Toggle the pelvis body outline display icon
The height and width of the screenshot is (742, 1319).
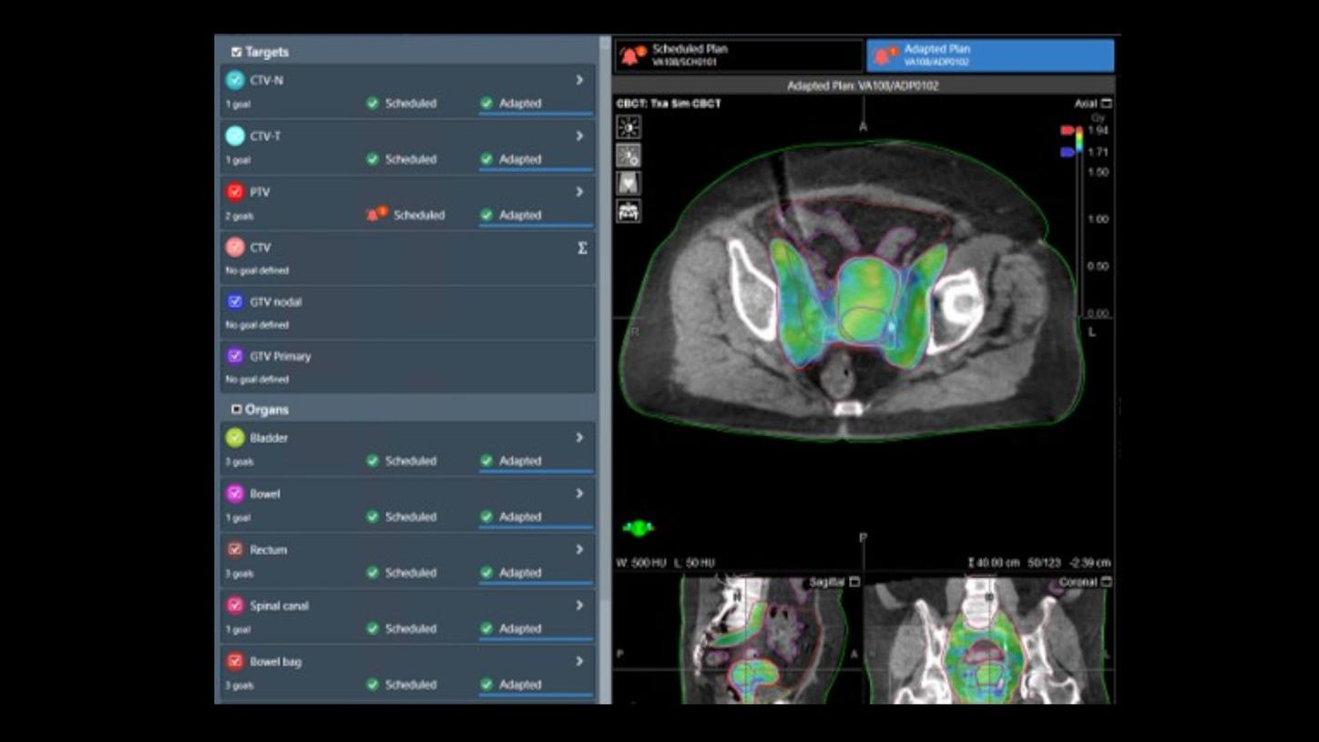click(629, 183)
